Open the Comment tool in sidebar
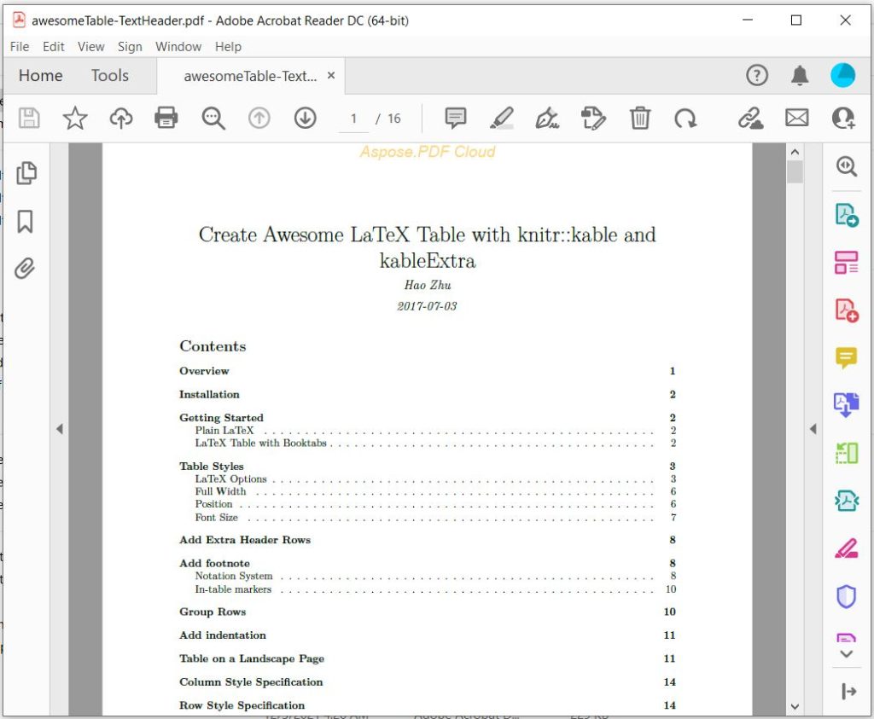 (846, 358)
